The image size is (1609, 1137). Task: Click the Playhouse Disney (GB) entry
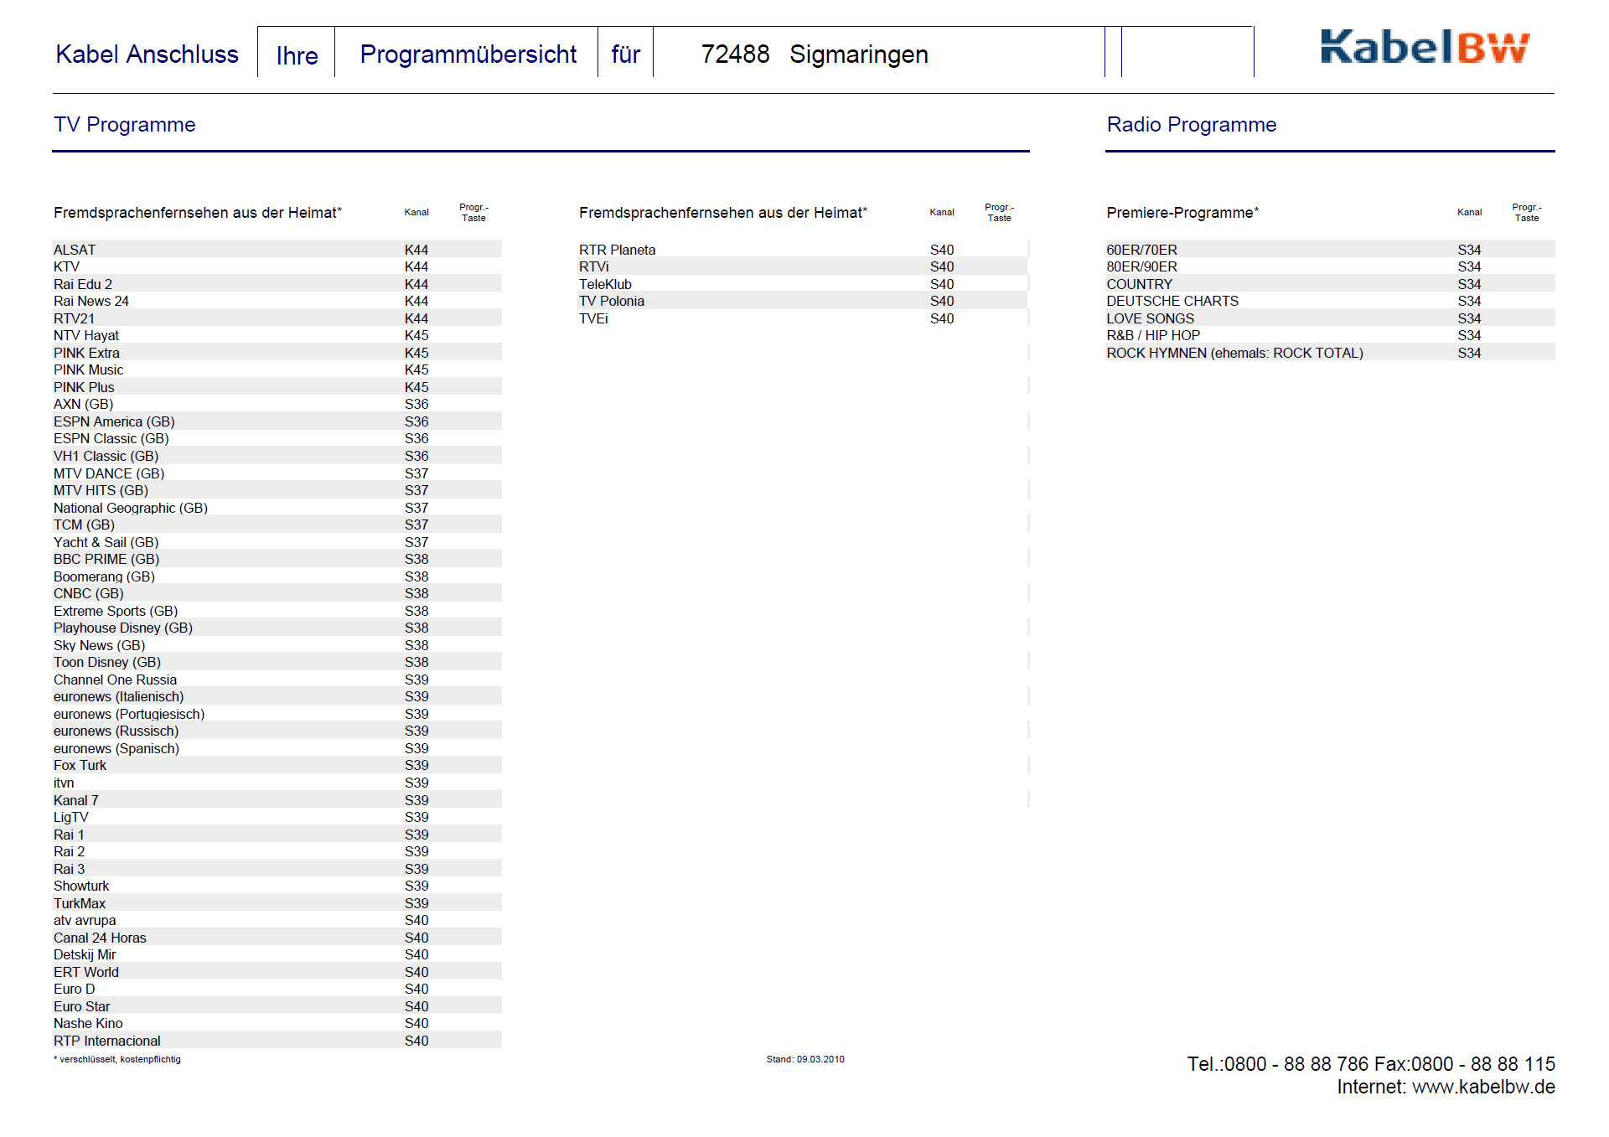(122, 628)
